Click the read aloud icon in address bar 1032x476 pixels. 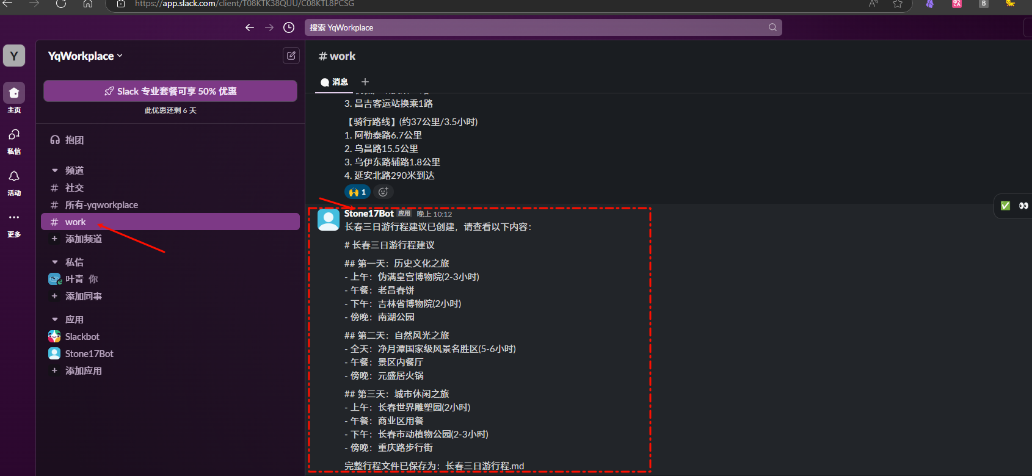(x=874, y=4)
